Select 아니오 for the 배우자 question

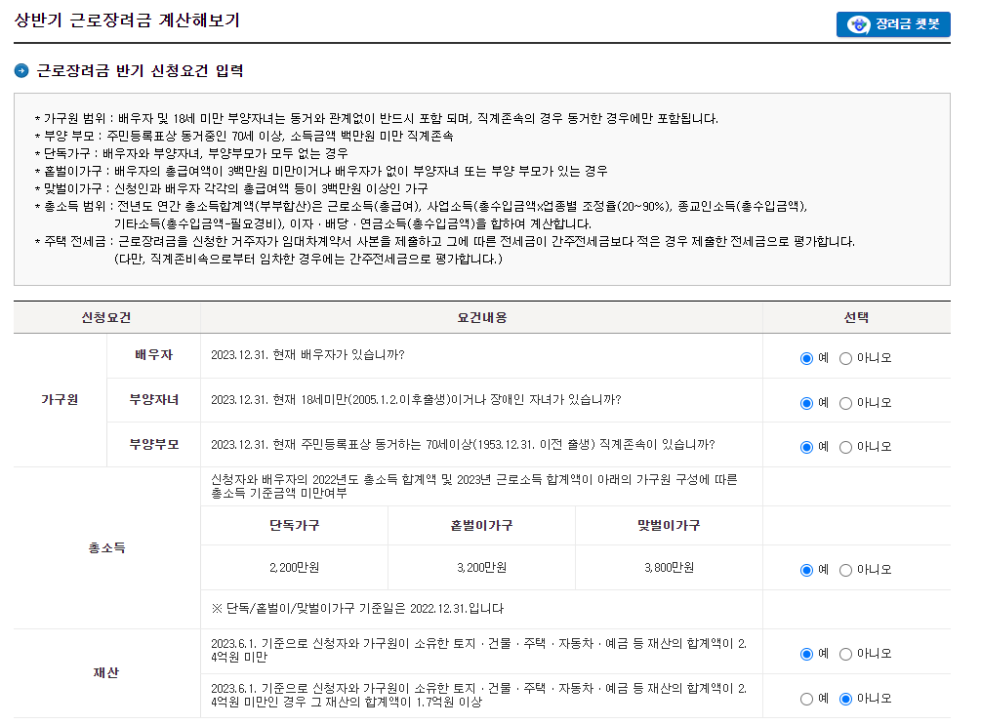(x=846, y=357)
